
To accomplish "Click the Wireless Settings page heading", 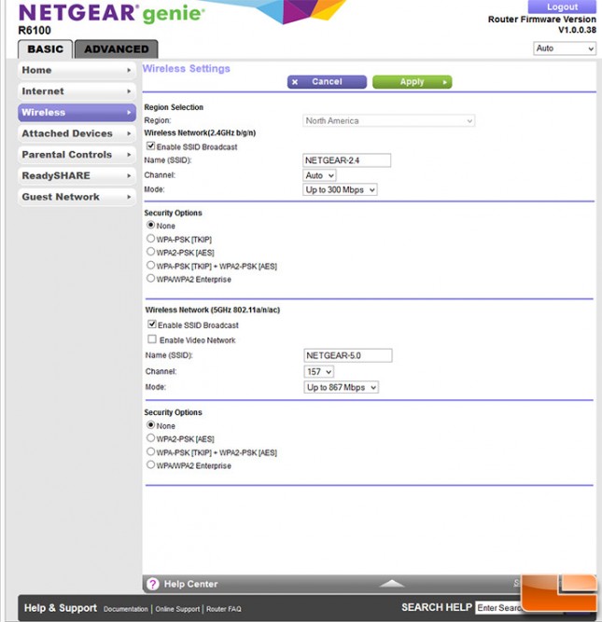I will coord(187,69).
